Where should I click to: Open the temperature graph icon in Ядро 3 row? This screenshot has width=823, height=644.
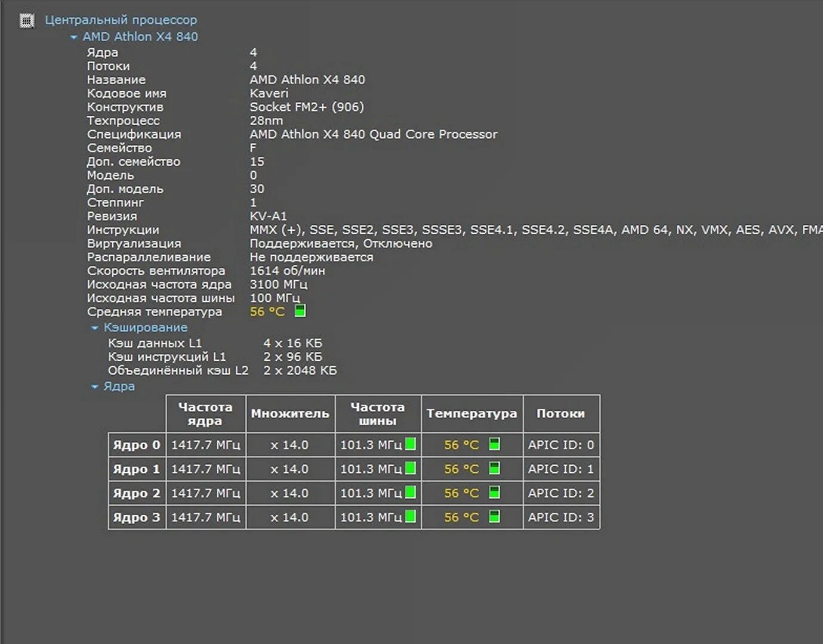click(494, 516)
